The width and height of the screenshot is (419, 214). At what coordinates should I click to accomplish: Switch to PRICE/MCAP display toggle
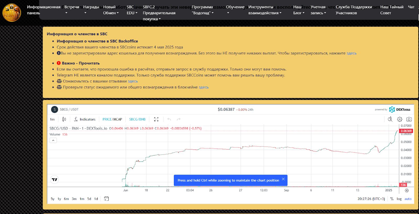tap(112, 119)
